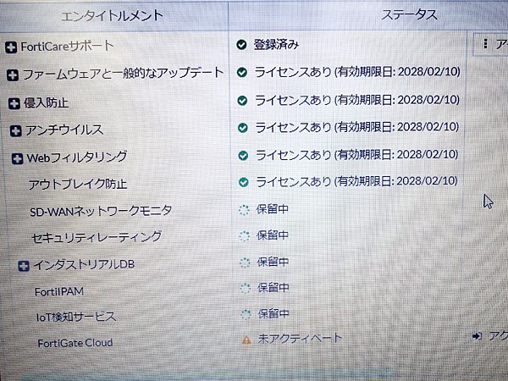Select the アンチウイルス label
508x381 pixels.
coord(64,130)
